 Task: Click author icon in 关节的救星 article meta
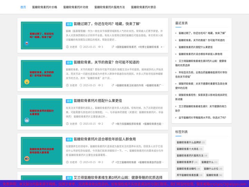[67, 85]
